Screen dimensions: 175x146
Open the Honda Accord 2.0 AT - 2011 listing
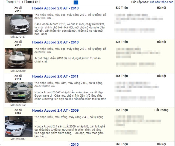pyautogui.click(x=55, y=76)
